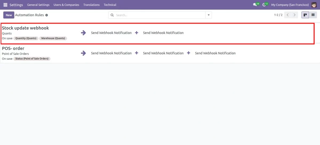Open the Users & Companies menu
Image resolution: width=320 pixels, height=145 pixels.
[x=66, y=5]
